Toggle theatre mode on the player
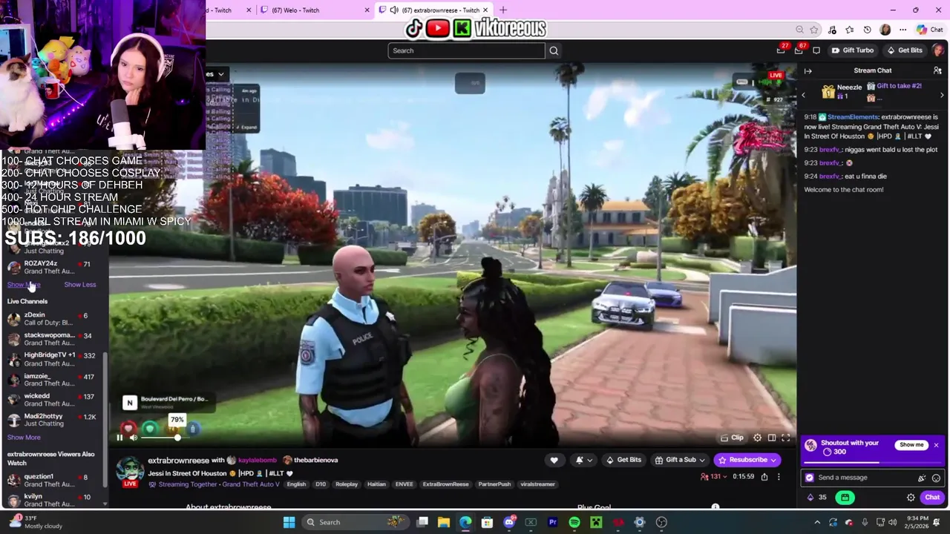 tap(772, 438)
